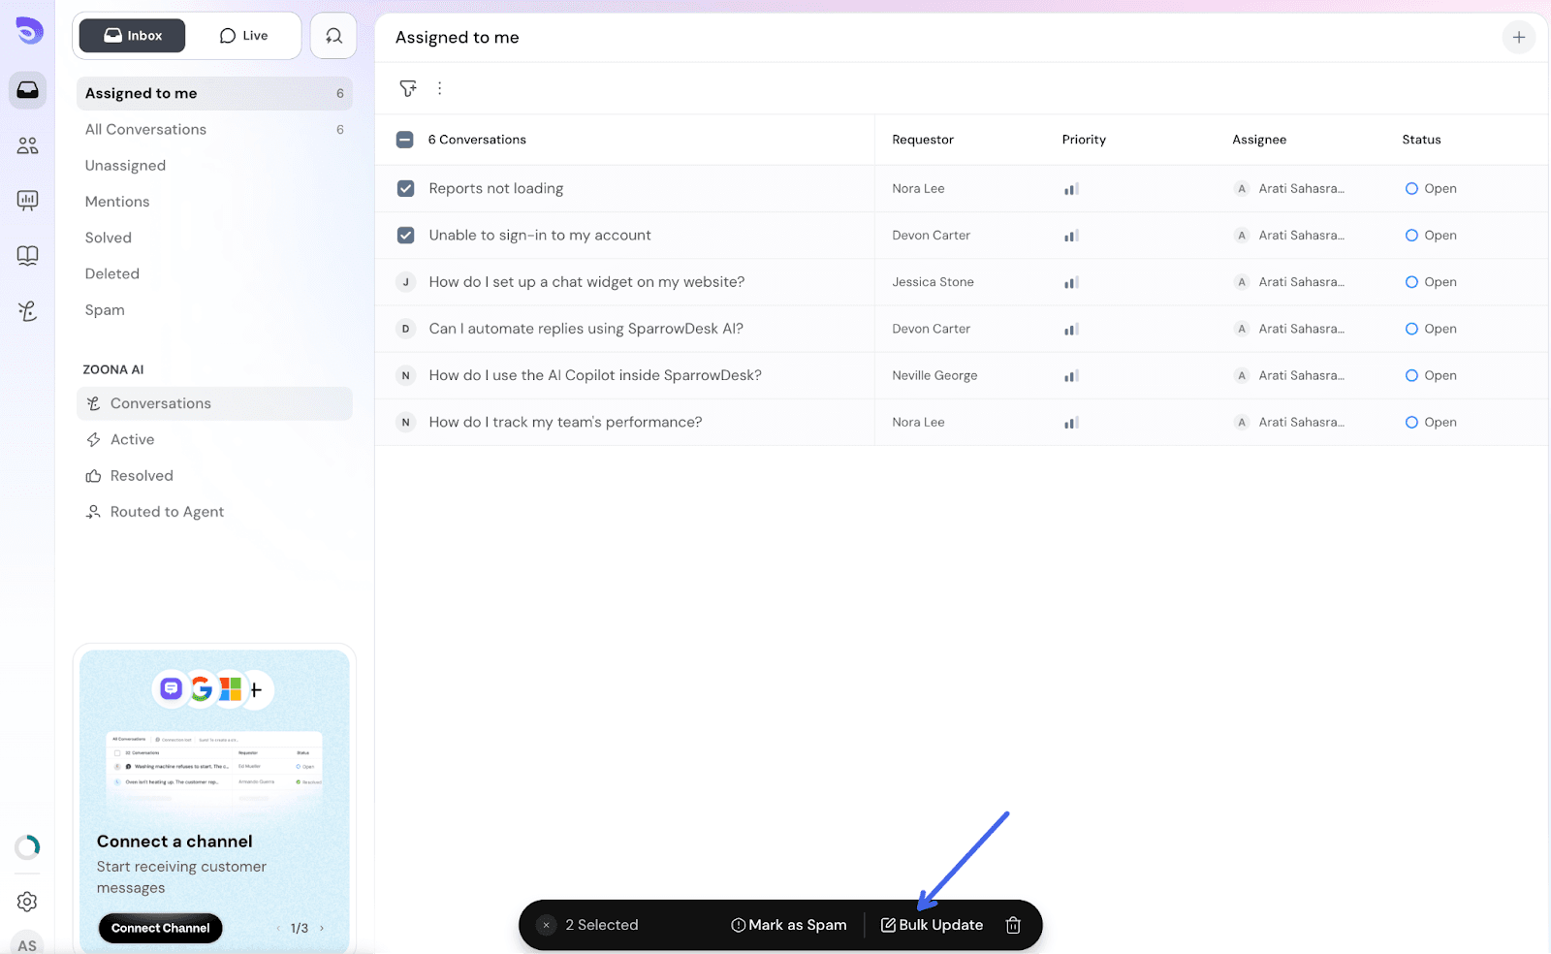The width and height of the screenshot is (1551, 954).
Task: Uncheck Unable to sign-in to my account checkbox
Action: point(405,236)
